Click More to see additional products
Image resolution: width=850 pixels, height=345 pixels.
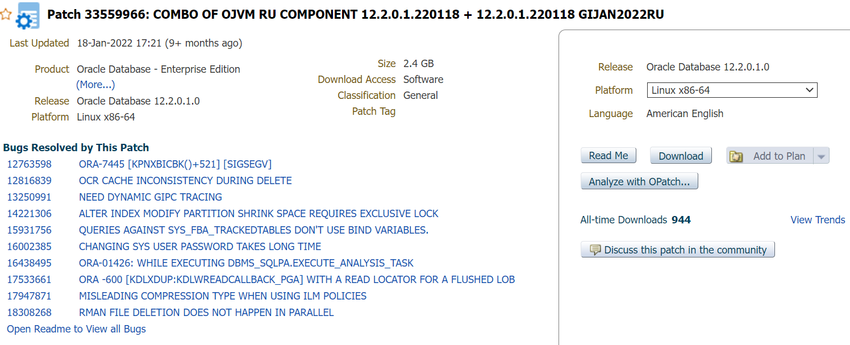pos(95,84)
